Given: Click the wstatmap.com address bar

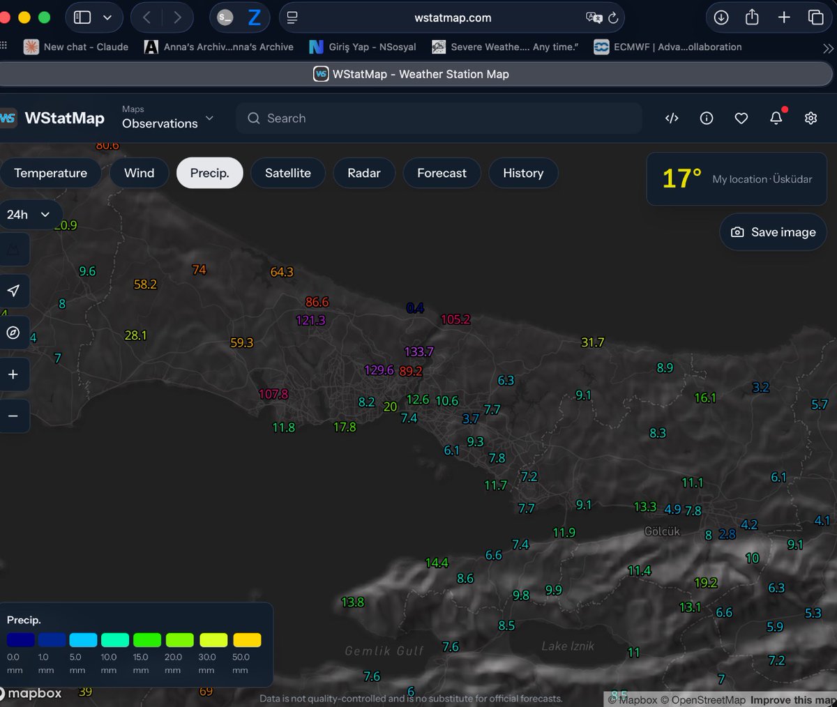Looking at the screenshot, I should point(452,18).
